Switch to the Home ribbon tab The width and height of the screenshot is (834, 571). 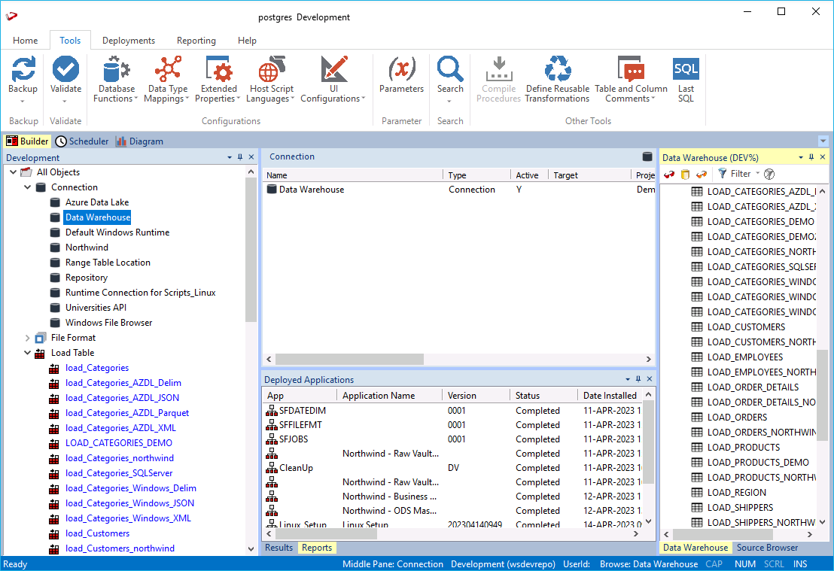(x=25, y=41)
